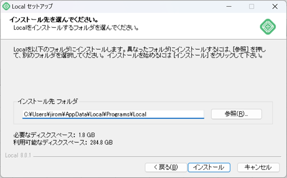Click the Local icon in the title bar
Viewport: 287px width, 178px height.
(7, 7)
